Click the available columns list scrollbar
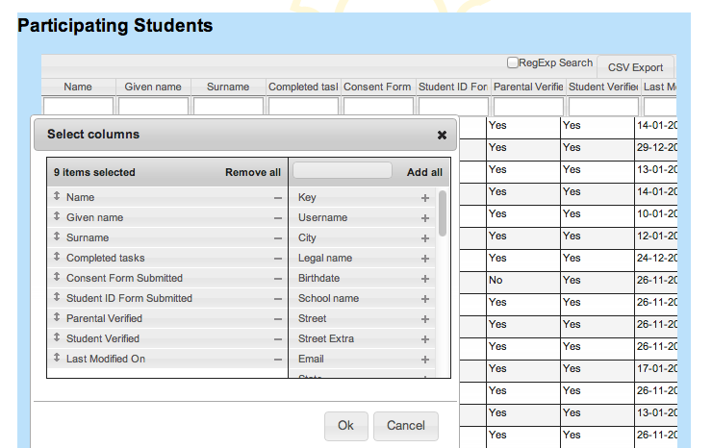Screen dimensions: 712x448 (x=443, y=213)
